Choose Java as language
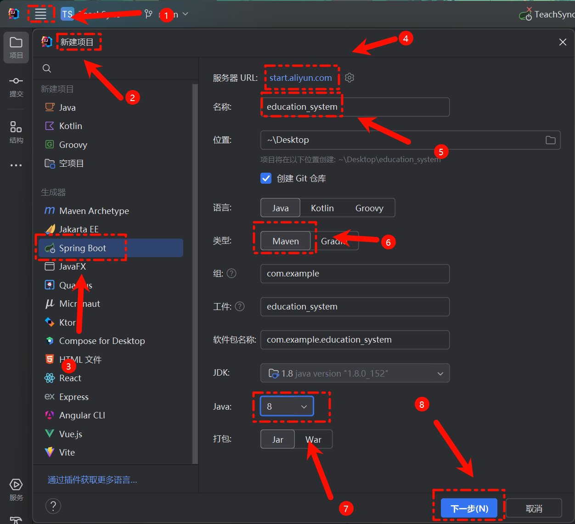This screenshot has height=524, width=575. click(280, 208)
